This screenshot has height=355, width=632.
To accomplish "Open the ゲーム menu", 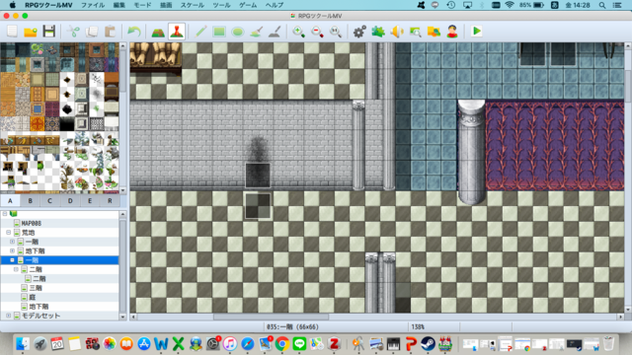I will point(248,5).
